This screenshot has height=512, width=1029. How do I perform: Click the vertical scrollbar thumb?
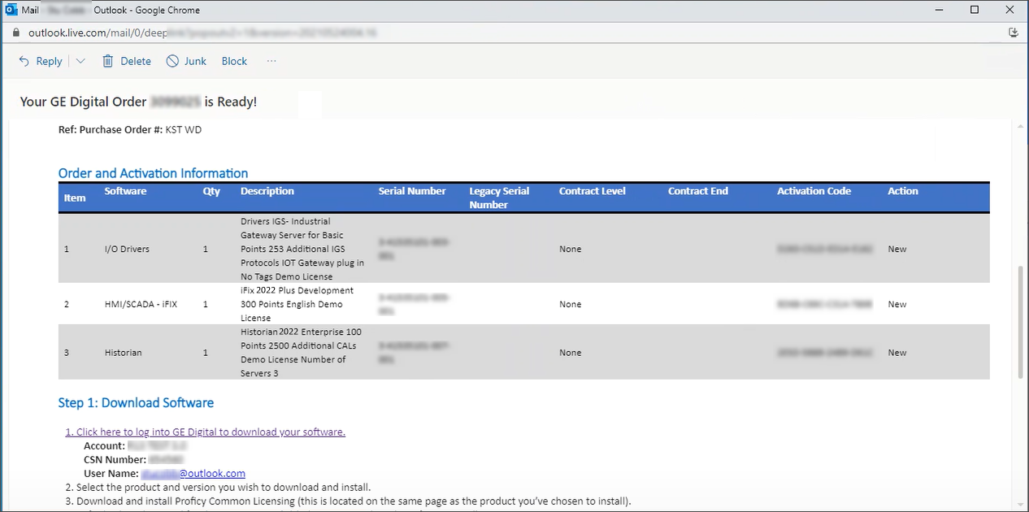(x=1021, y=323)
